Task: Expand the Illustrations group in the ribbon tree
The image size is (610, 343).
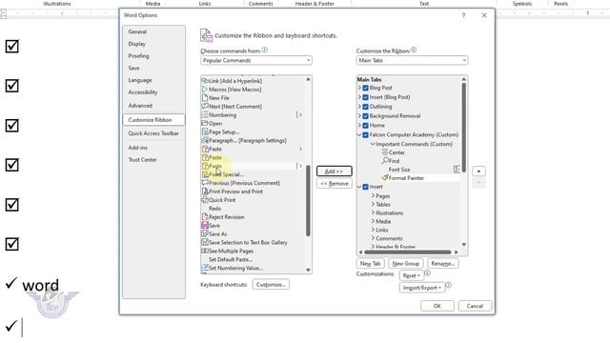Action: [x=373, y=212]
